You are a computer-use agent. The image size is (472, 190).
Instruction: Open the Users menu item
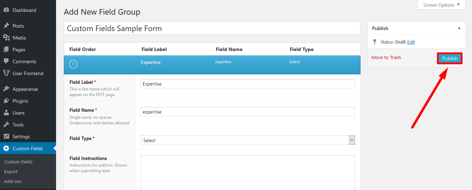click(x=19, y=113)
